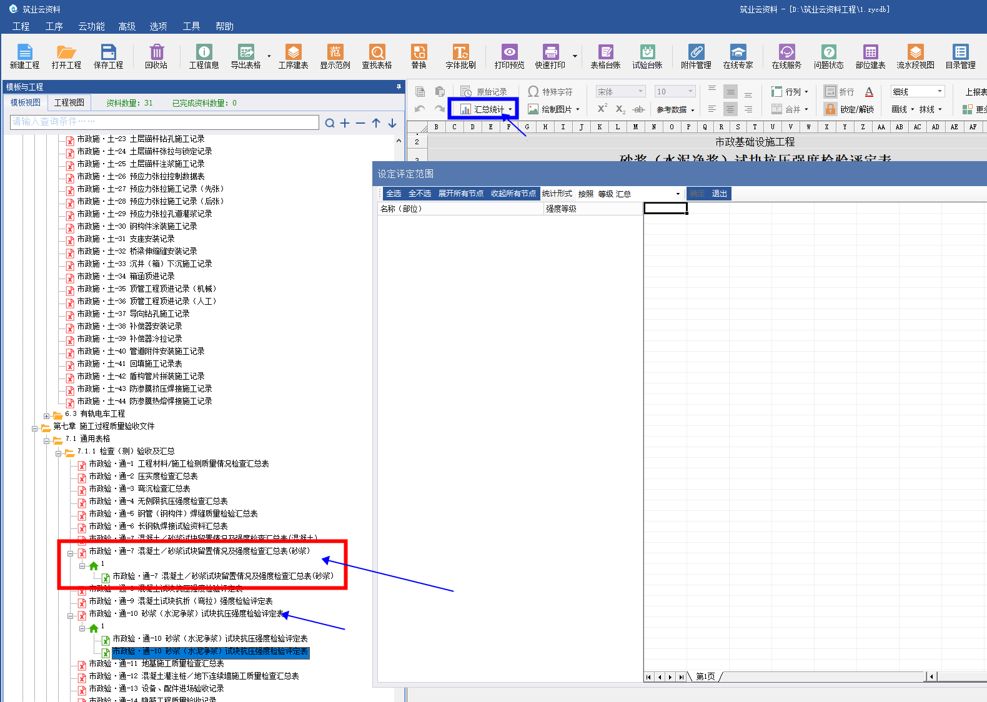Viewport: 987px width, 702px height.
Task: Open the 帮助 menu
Action: point(224,26)
